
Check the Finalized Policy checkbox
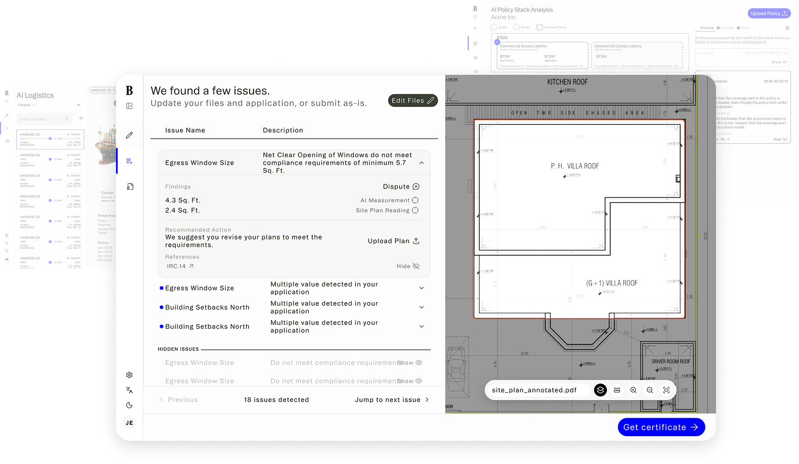pos(540,27)
